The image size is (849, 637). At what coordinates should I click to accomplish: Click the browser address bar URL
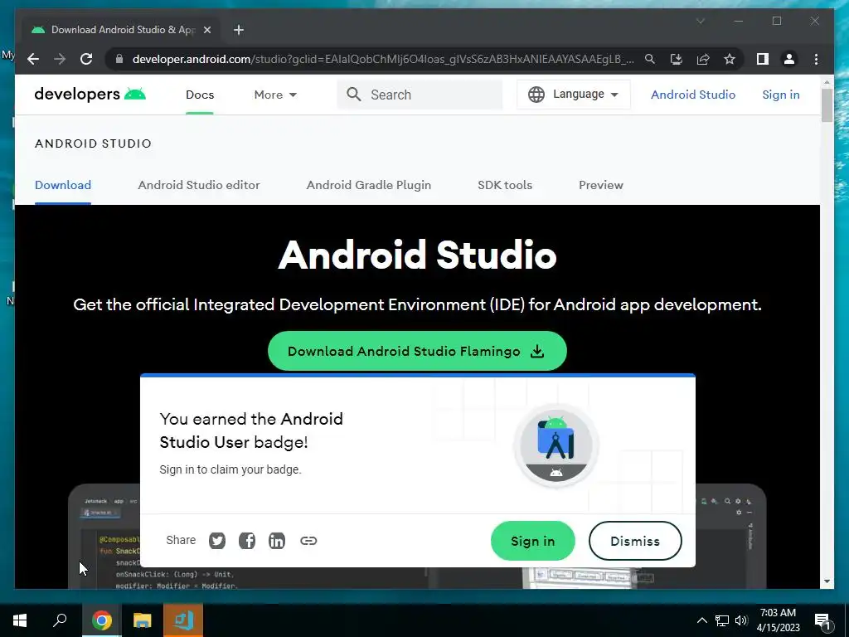[x=383, y=59]
